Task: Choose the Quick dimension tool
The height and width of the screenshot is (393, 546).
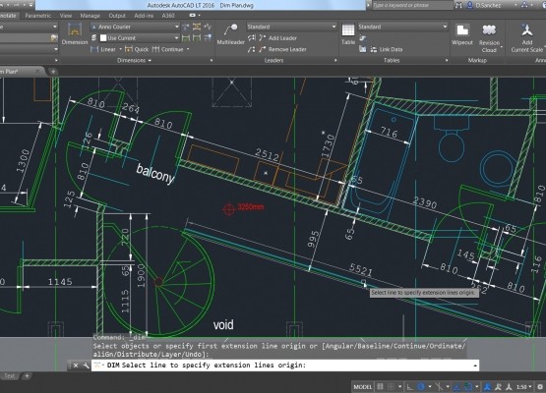Action: 137,49
